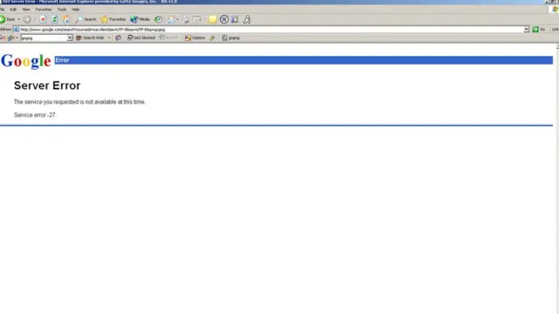Open Google Toolbar Options
The image size is (559, 314).
pos(195,38)
